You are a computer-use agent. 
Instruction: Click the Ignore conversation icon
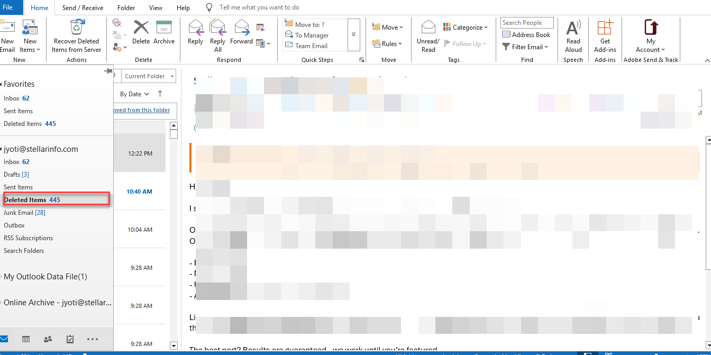(x=117, y=23)
